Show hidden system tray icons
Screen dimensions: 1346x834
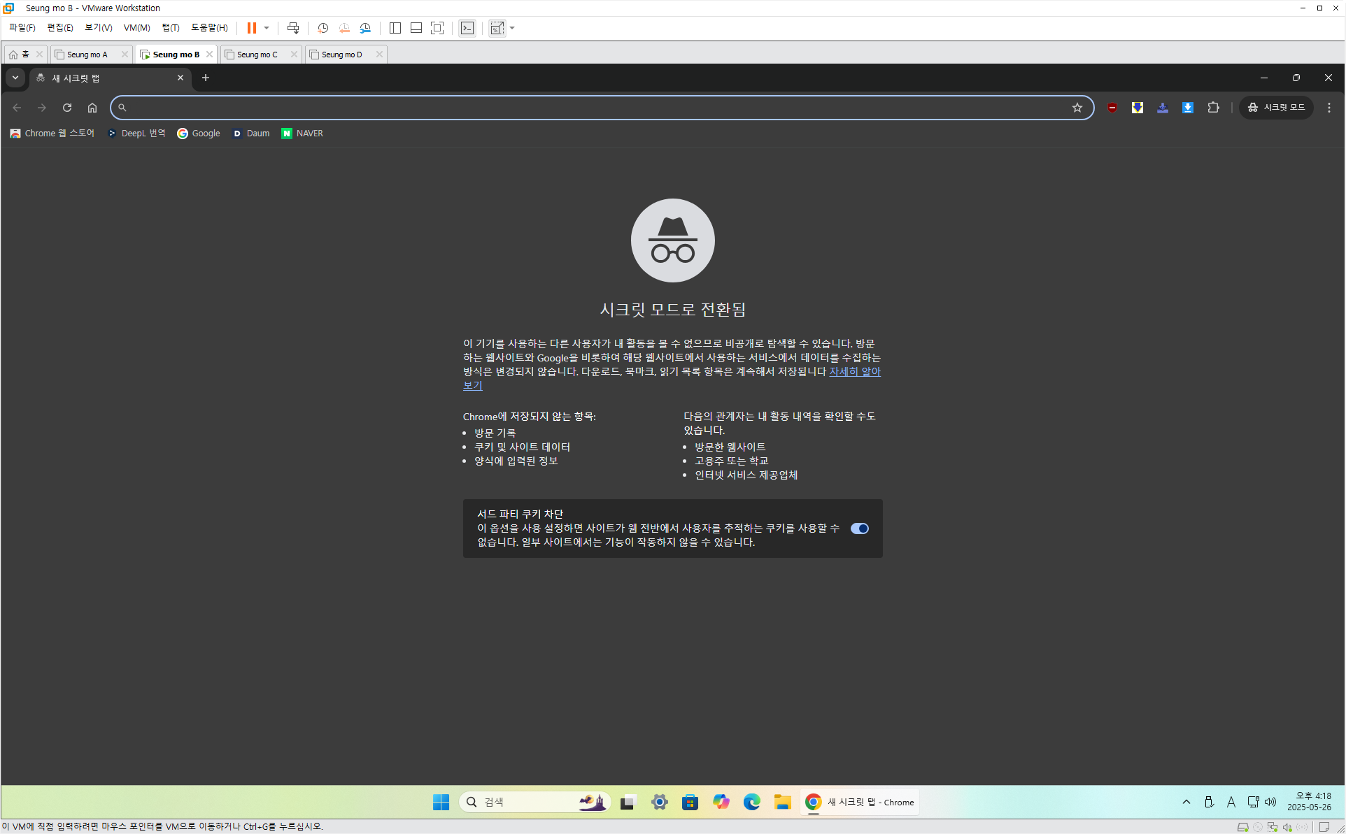[1186, 802]
